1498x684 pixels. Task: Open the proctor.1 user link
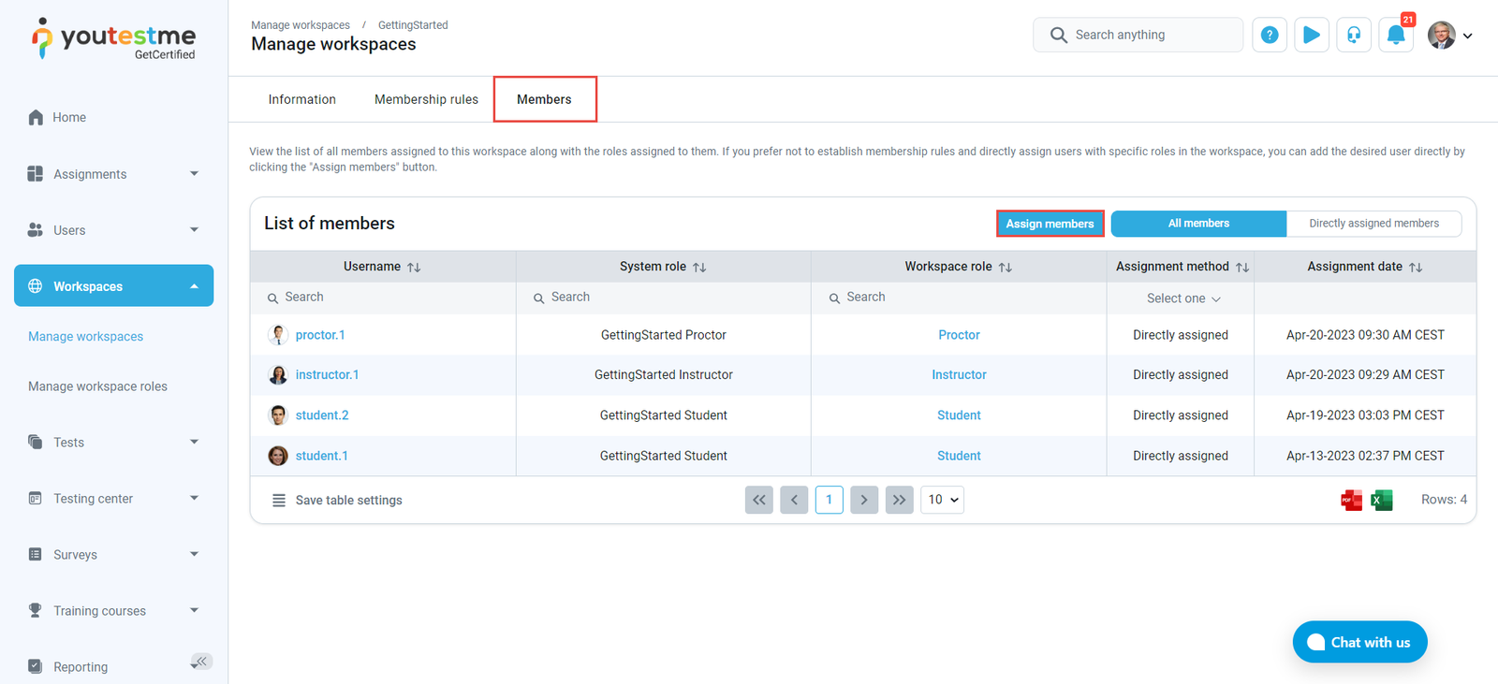320,335
